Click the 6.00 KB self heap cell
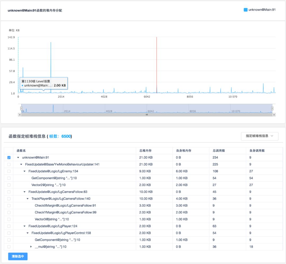The image size is (286, 264). (182, 171)
